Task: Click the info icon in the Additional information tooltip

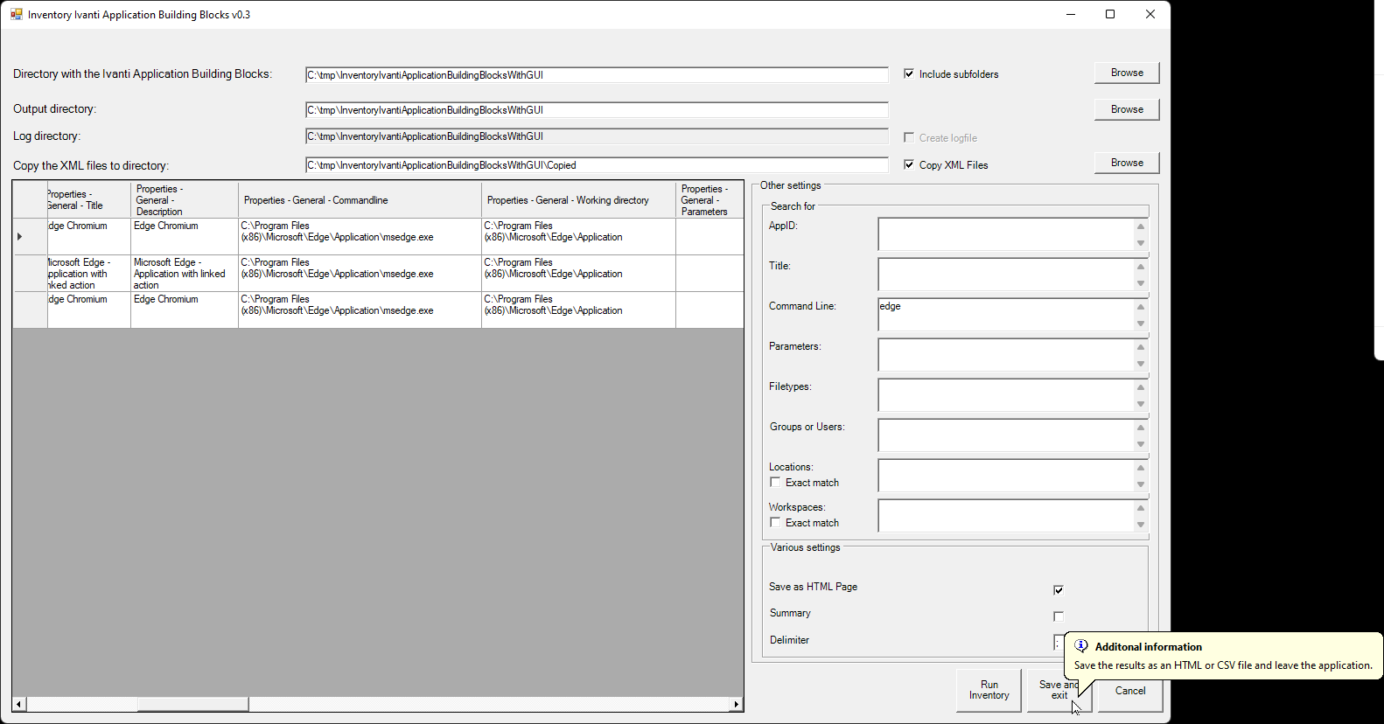Action: (1081, 646)
